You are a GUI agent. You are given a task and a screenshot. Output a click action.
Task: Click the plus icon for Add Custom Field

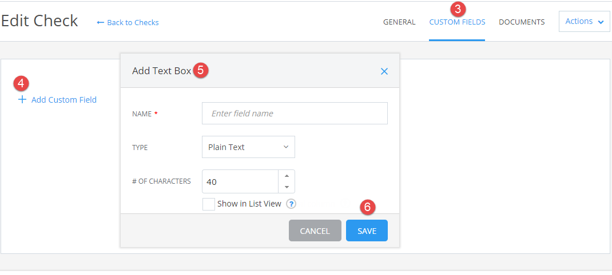22,100
